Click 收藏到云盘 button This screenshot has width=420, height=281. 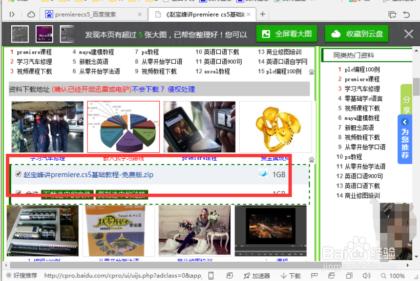pyautogui.click(x=357, y=34)
